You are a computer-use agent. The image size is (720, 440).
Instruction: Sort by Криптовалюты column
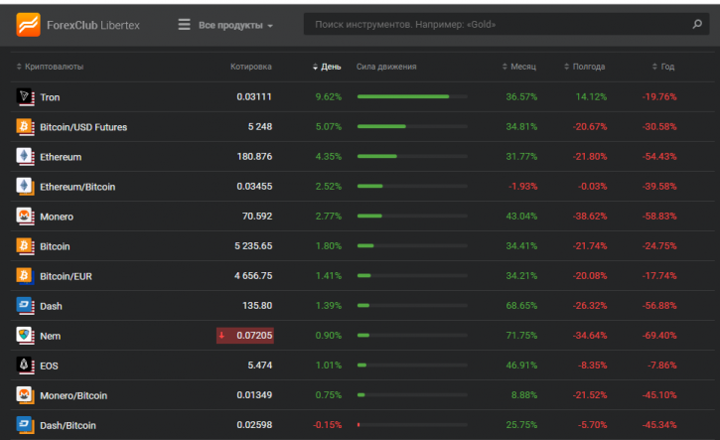(50, 67)
